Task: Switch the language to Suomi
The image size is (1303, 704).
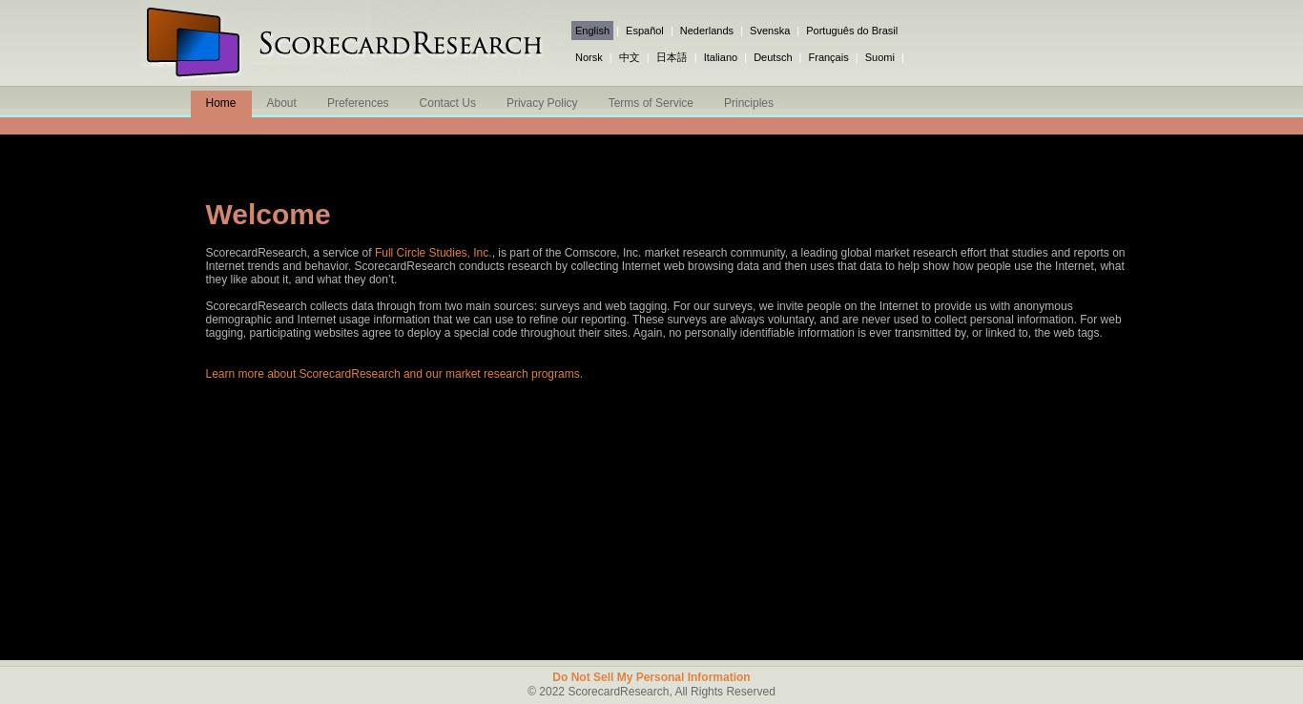Action: click(x=879, y=57)
